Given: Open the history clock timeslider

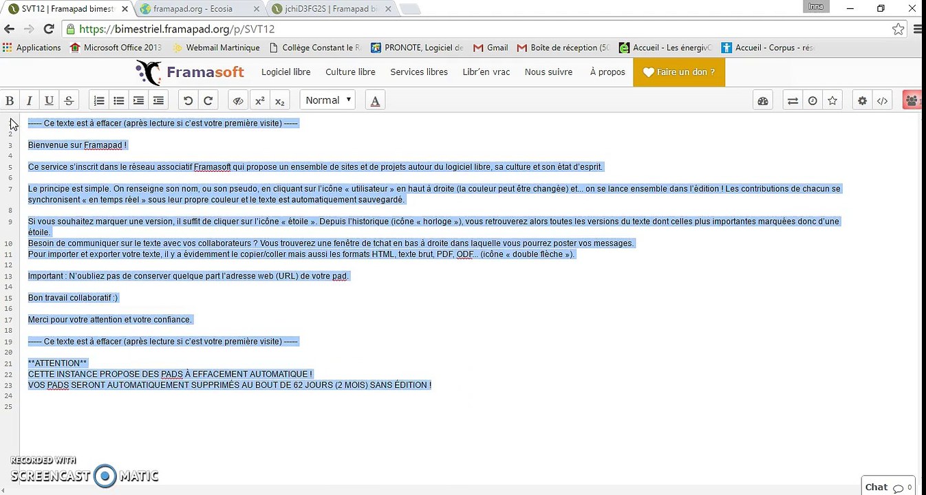Looking at the screenshot, I should [812, 100].
